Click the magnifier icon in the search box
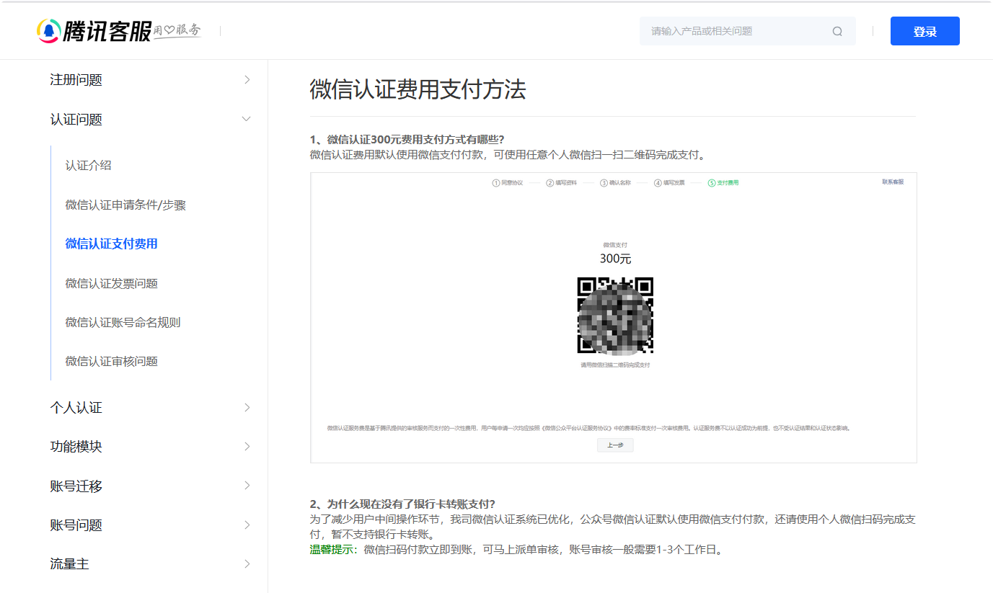Viewport: 993px width, 593px height. tap(837, 31)
